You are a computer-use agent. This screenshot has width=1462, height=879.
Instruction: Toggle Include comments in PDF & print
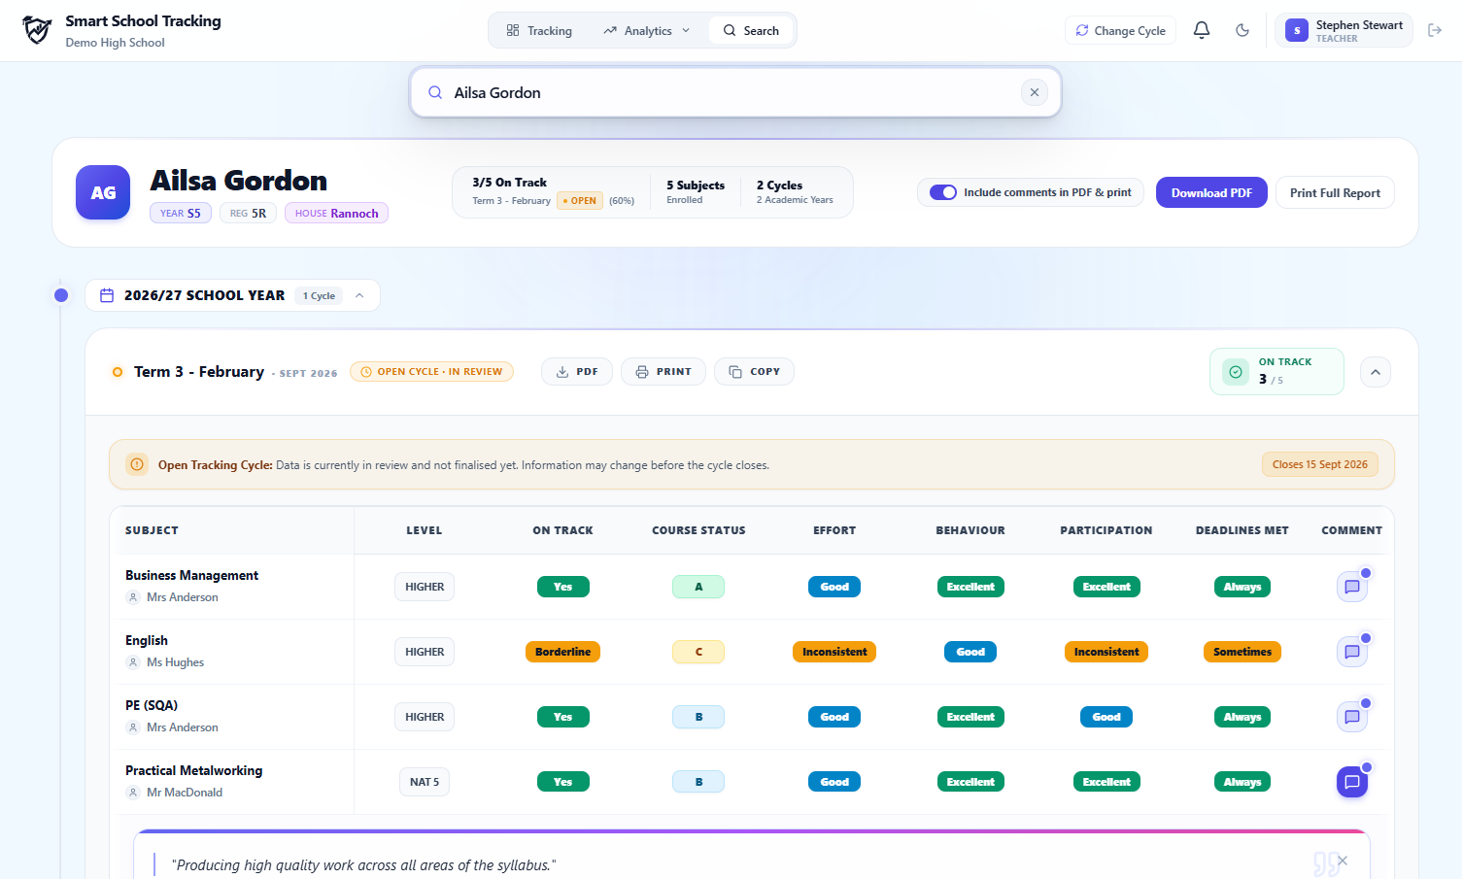[x=943, y=192]
